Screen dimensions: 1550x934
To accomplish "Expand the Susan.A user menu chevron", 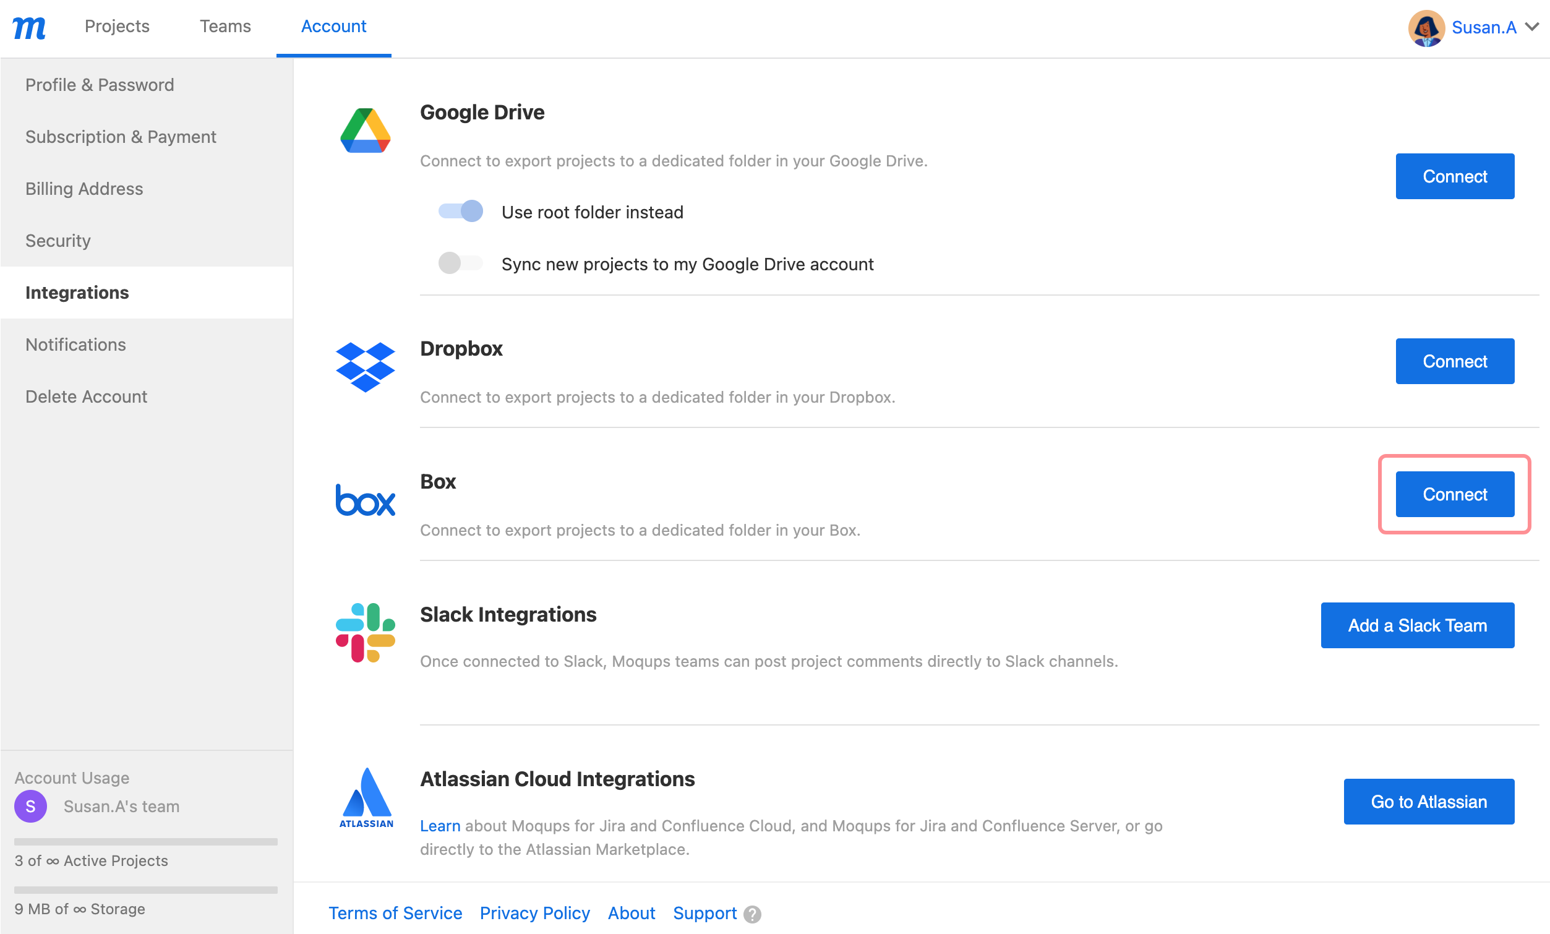I will [1533, 27].
